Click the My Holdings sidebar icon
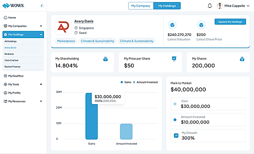254x154 pixels. click(5, 34)
